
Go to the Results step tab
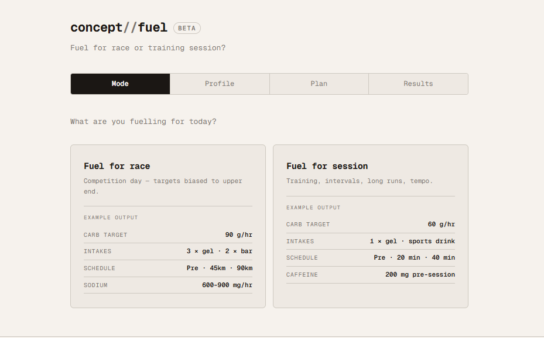click(x=419, y=84)
